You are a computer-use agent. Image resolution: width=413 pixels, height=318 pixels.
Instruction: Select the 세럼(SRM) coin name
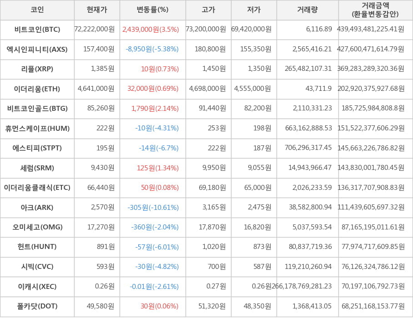[37, 168]
